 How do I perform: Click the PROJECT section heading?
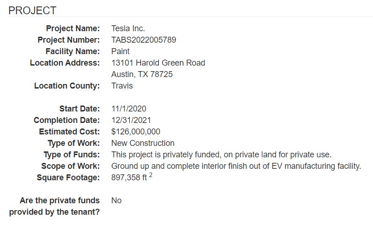pyautogui.click(x=32, y=11)
